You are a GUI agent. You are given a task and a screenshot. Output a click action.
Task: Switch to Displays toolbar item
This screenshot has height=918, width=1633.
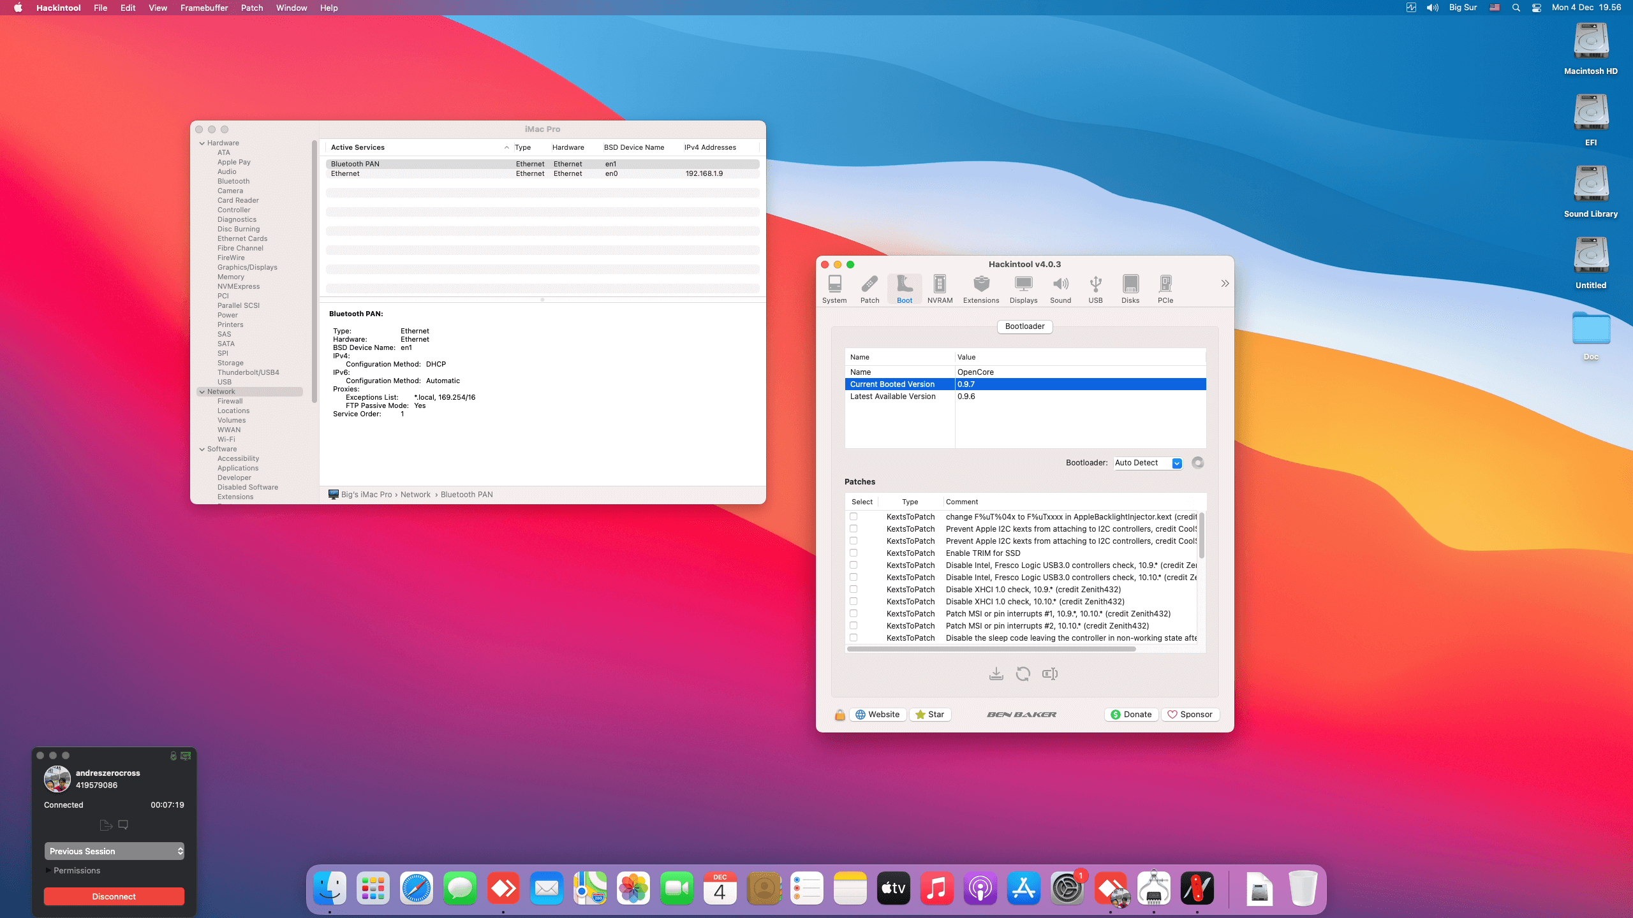[1023, 289]
